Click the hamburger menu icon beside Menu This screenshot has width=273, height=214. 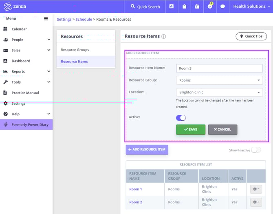click(x=46, y=18)
